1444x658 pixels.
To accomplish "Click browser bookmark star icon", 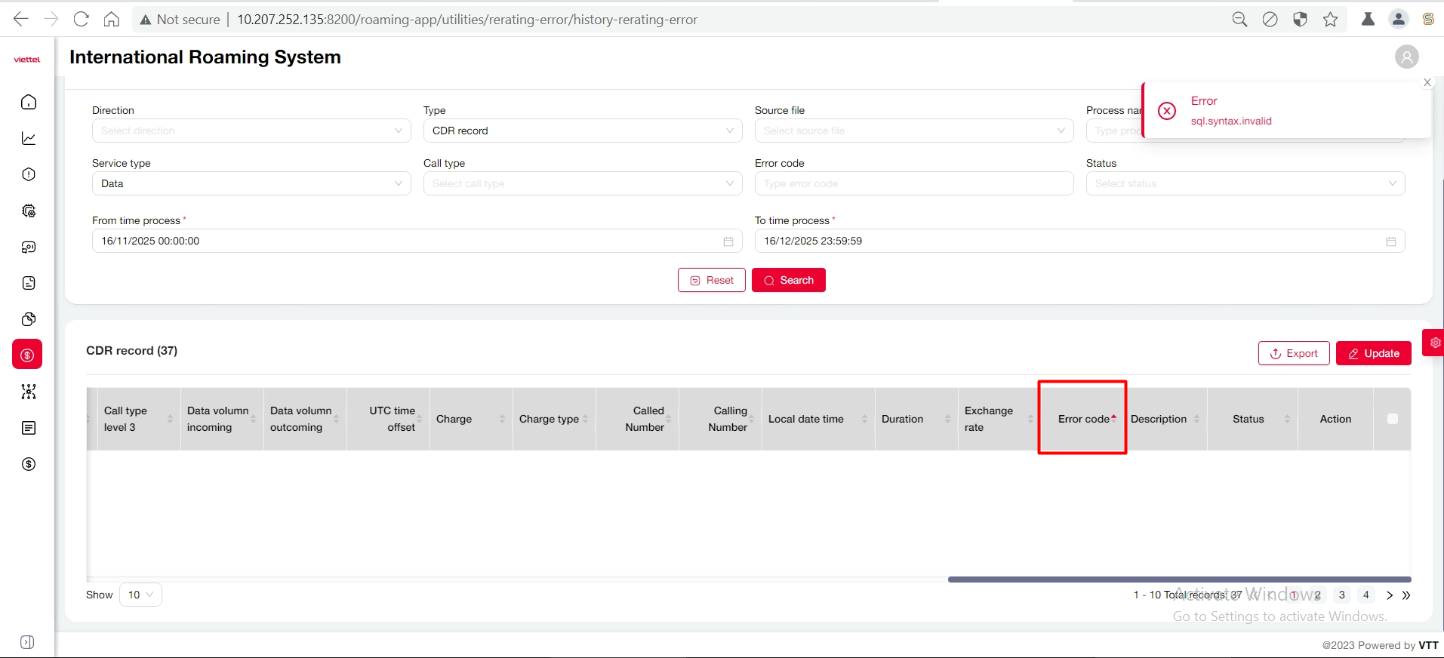I will pyautogui.click(x=1330, y=20).
